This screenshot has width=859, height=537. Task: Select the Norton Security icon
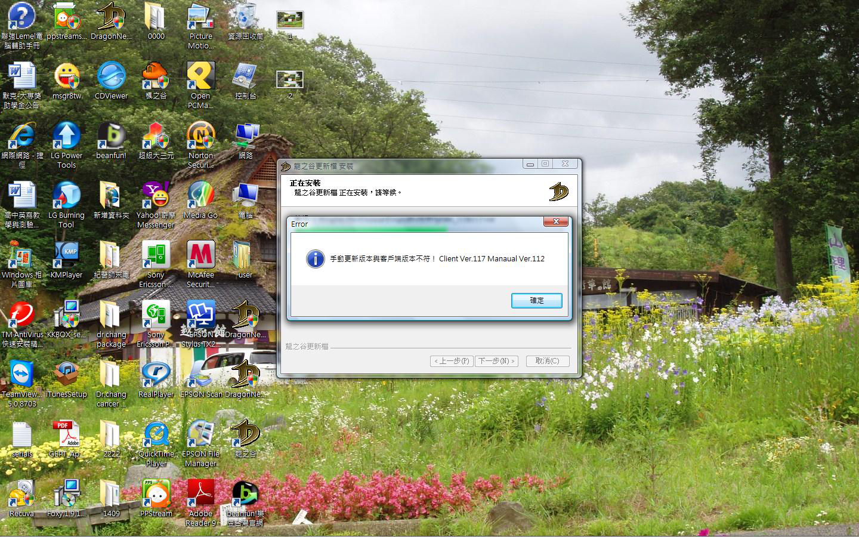coord(200,145)
